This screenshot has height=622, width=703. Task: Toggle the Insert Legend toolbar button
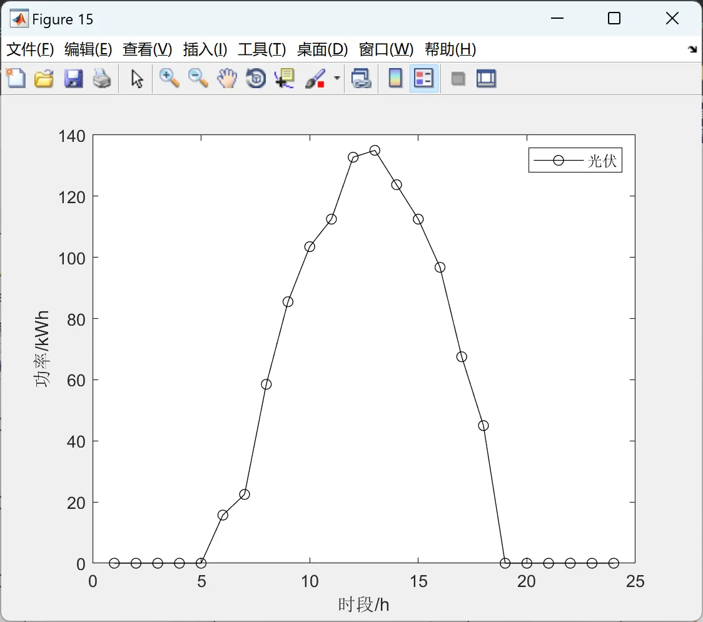[423, 78]
